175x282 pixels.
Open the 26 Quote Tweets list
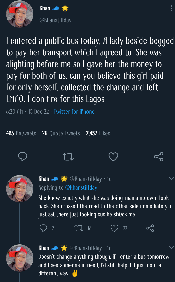tap(61, 133)
